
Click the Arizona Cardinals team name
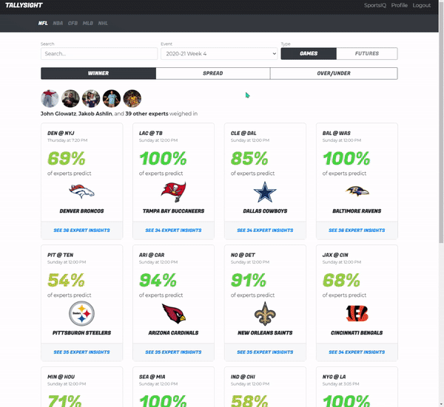coord(174,333)
